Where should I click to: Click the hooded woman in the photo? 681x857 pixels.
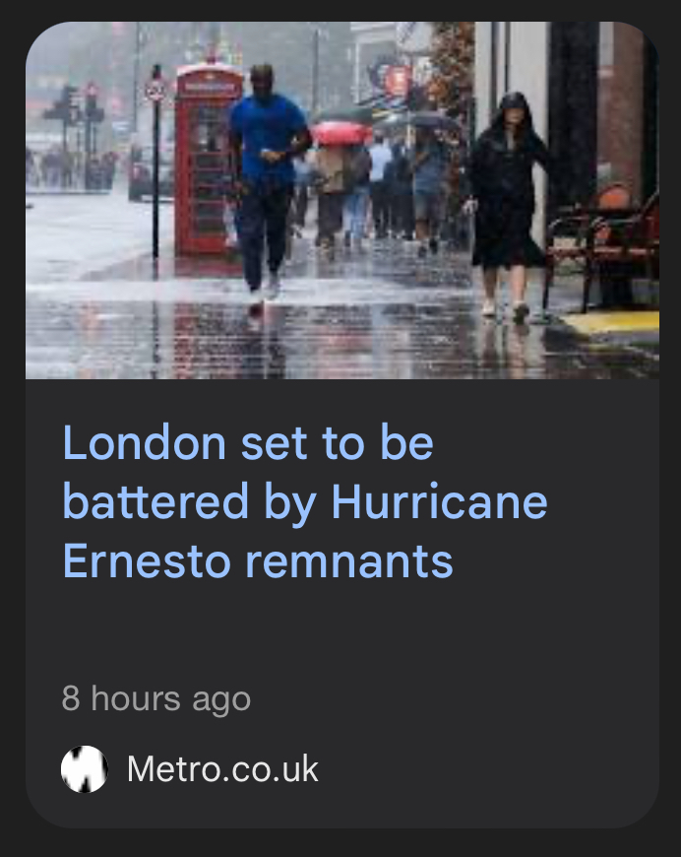[x=505, y=205]
